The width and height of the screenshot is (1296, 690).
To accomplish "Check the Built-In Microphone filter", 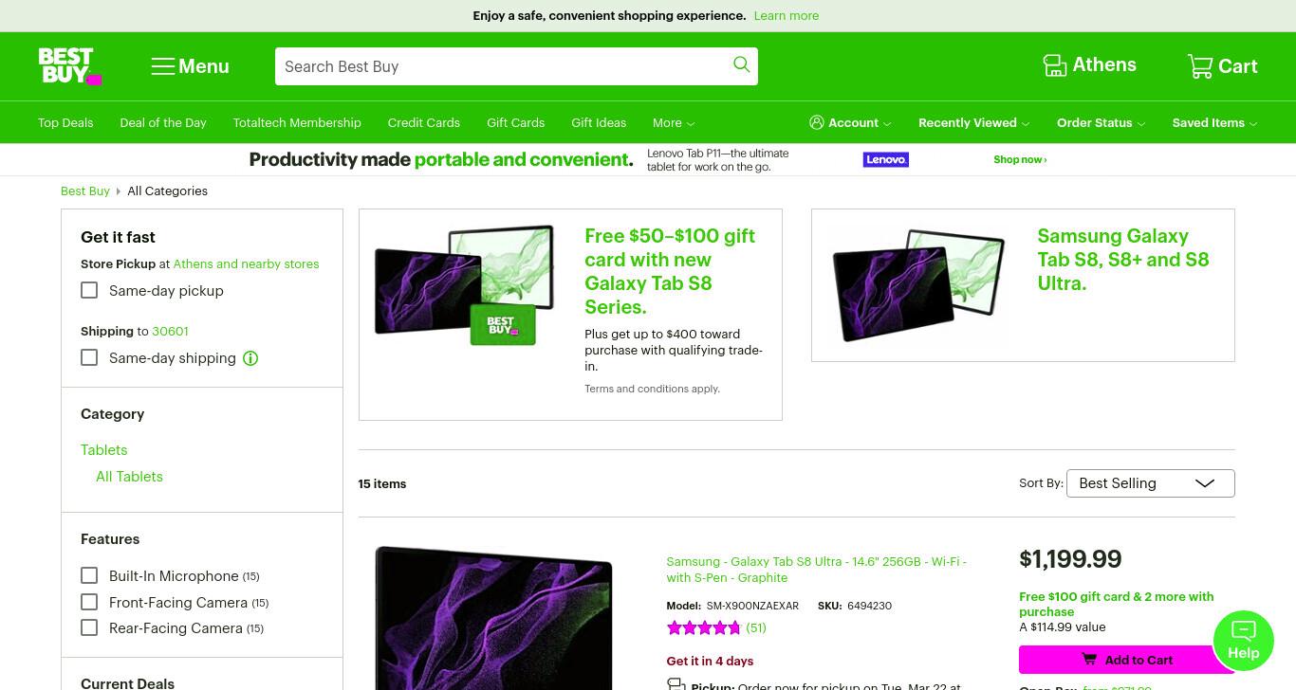I will coord(89,575).
